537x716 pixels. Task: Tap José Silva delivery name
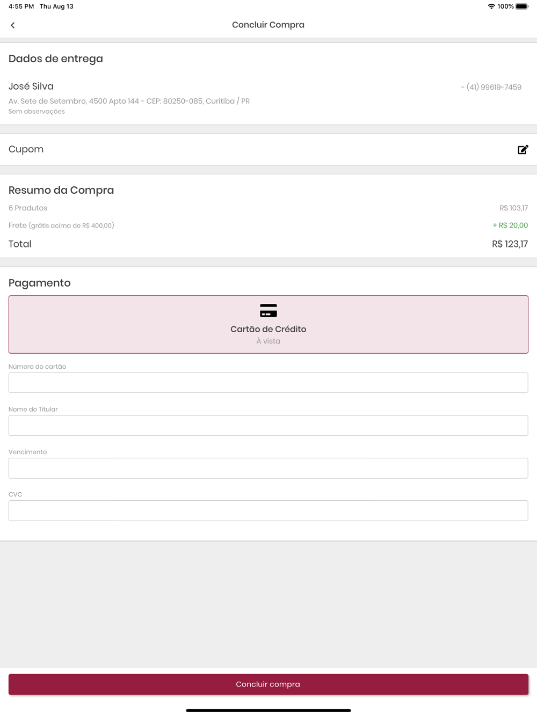point(31,86)
